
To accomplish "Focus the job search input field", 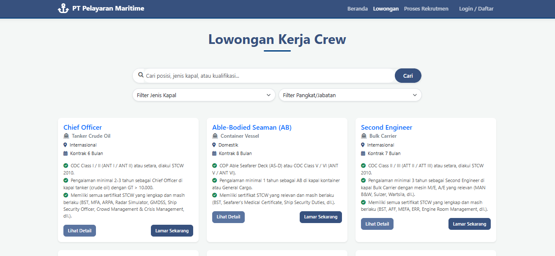I will [x=269, y=76].
